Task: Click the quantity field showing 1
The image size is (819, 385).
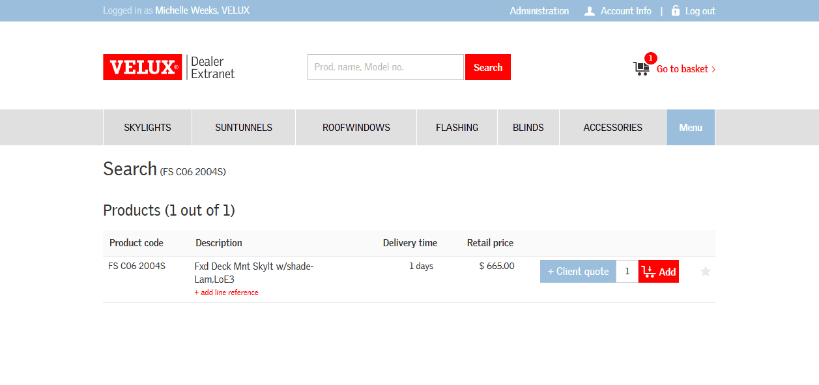Action: tap(627, 272)
